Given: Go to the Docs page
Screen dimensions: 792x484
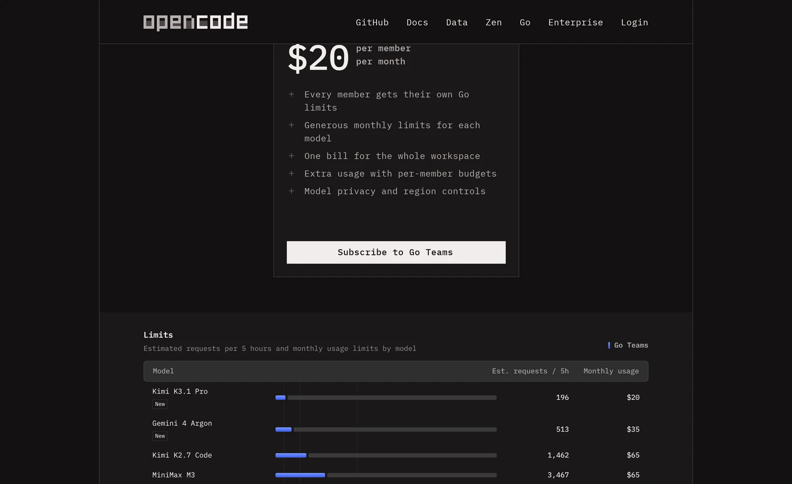Looking at the screenshot, I should [417, 22].
